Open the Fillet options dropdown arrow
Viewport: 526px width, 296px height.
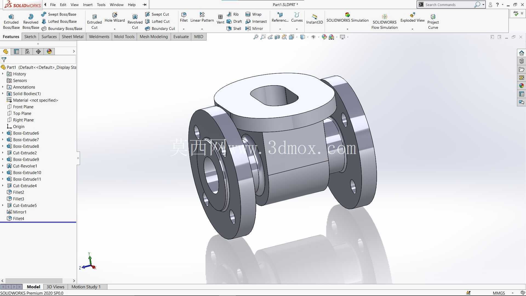184,29
